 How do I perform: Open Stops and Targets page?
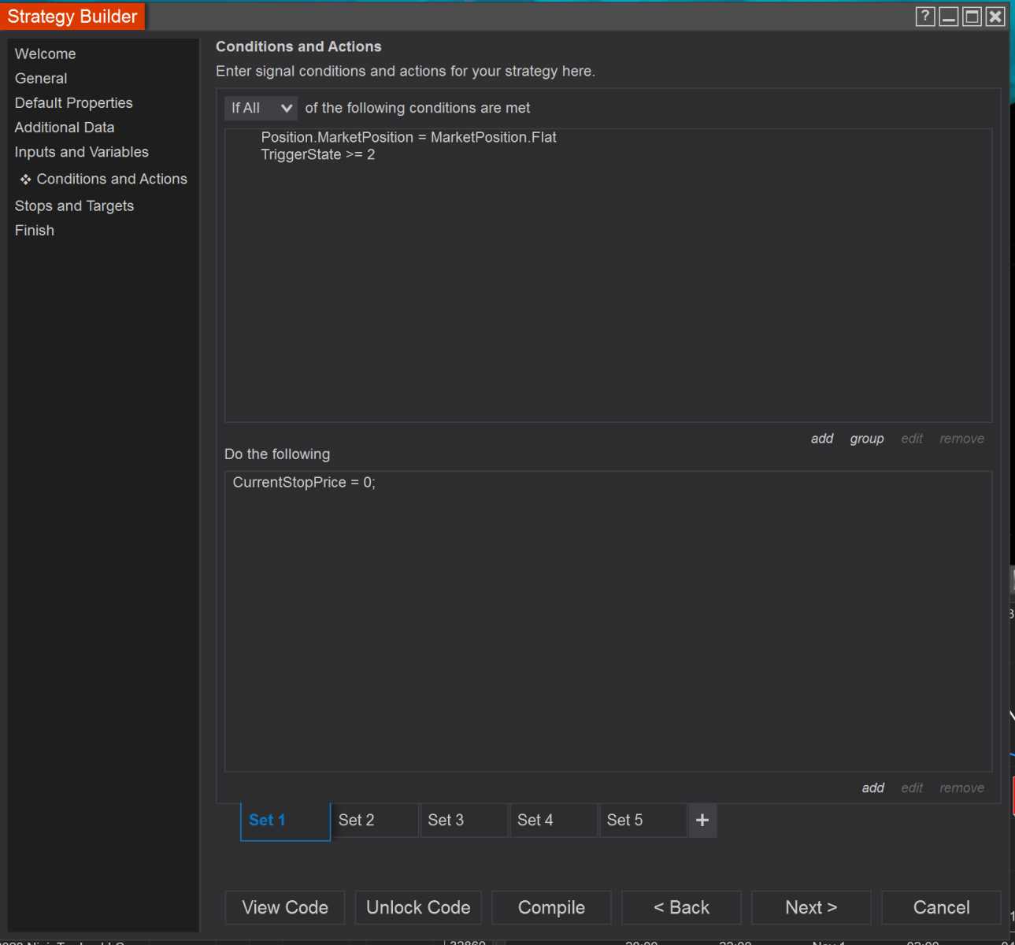[74, 206]
